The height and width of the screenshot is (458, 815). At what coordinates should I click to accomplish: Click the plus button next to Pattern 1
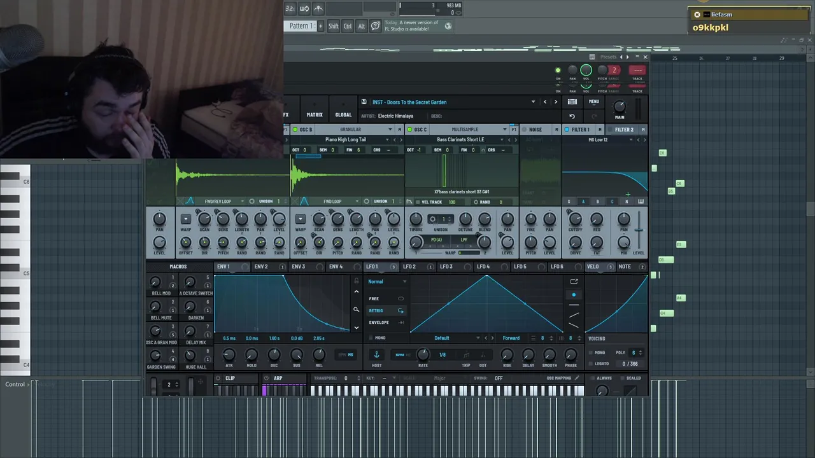pyautogui.click(x=320, y=26)
